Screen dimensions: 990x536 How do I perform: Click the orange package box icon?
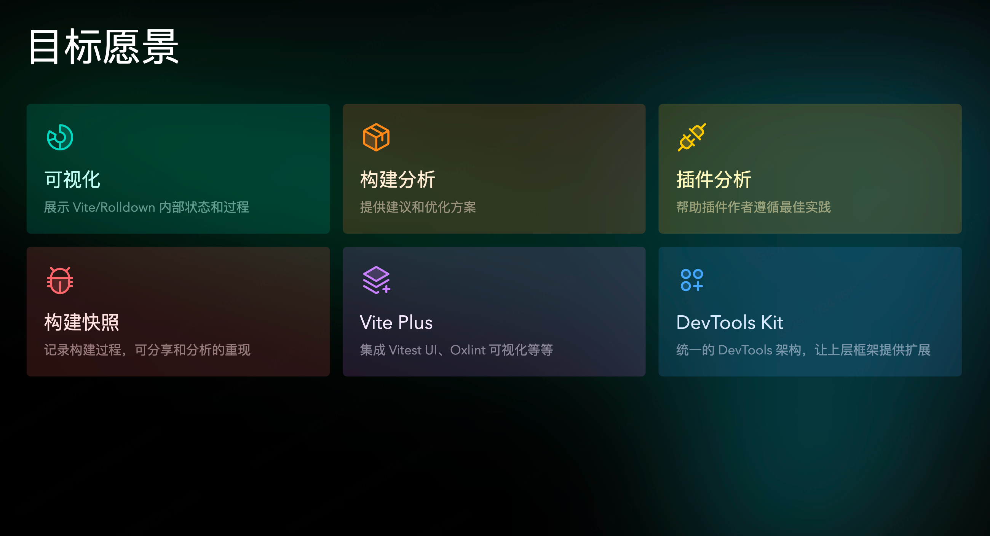point(376,137)
